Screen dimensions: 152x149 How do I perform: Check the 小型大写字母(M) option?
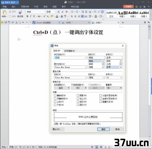point(101,95)
